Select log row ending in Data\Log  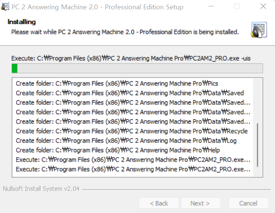pos(126,141)
